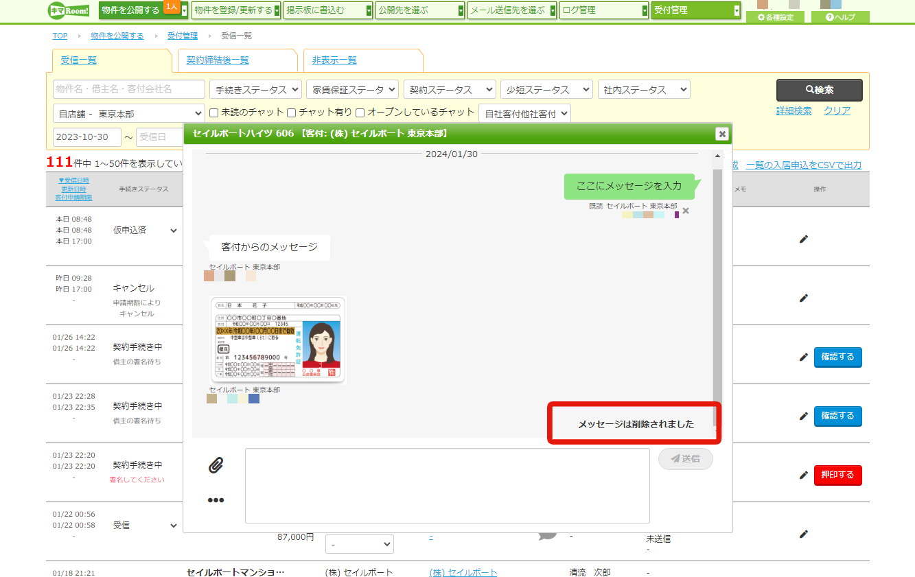915x577 pixels.
Task: Expand the 仮申込 status dropdown arrow
Action: point(174,231)
